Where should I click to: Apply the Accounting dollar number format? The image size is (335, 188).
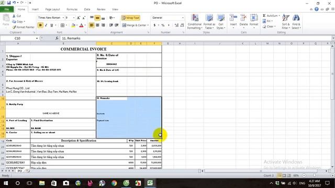(x=154, y=25)
